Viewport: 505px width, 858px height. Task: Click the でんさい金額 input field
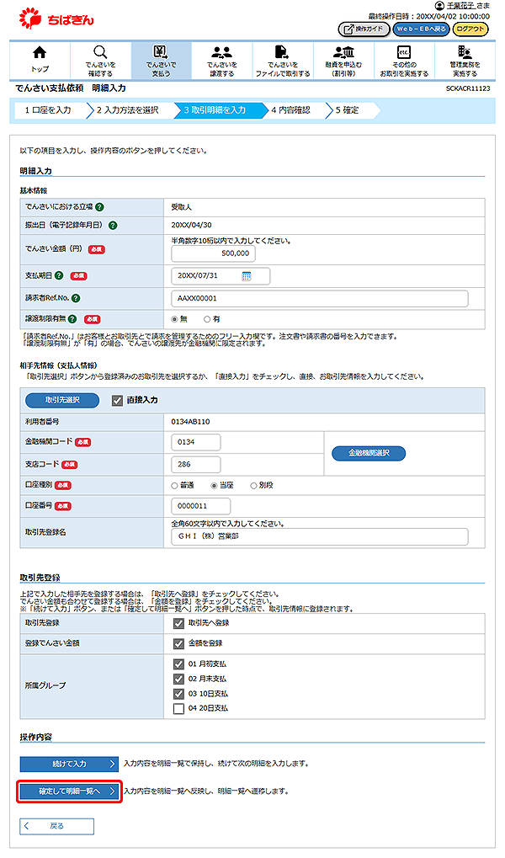(213, 253)
